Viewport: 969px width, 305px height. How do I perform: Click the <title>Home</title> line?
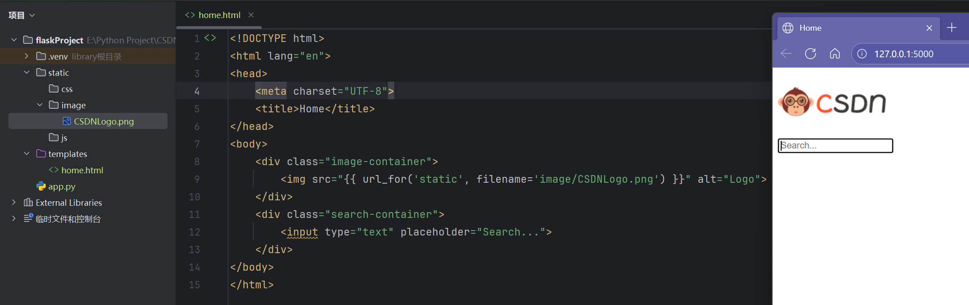[x=315, y=109]
